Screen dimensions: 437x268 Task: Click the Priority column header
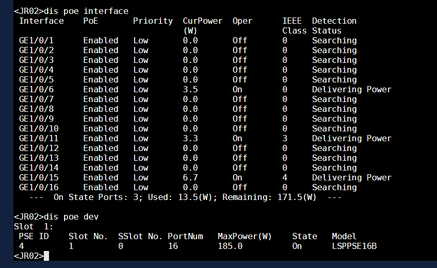point(153,21)
